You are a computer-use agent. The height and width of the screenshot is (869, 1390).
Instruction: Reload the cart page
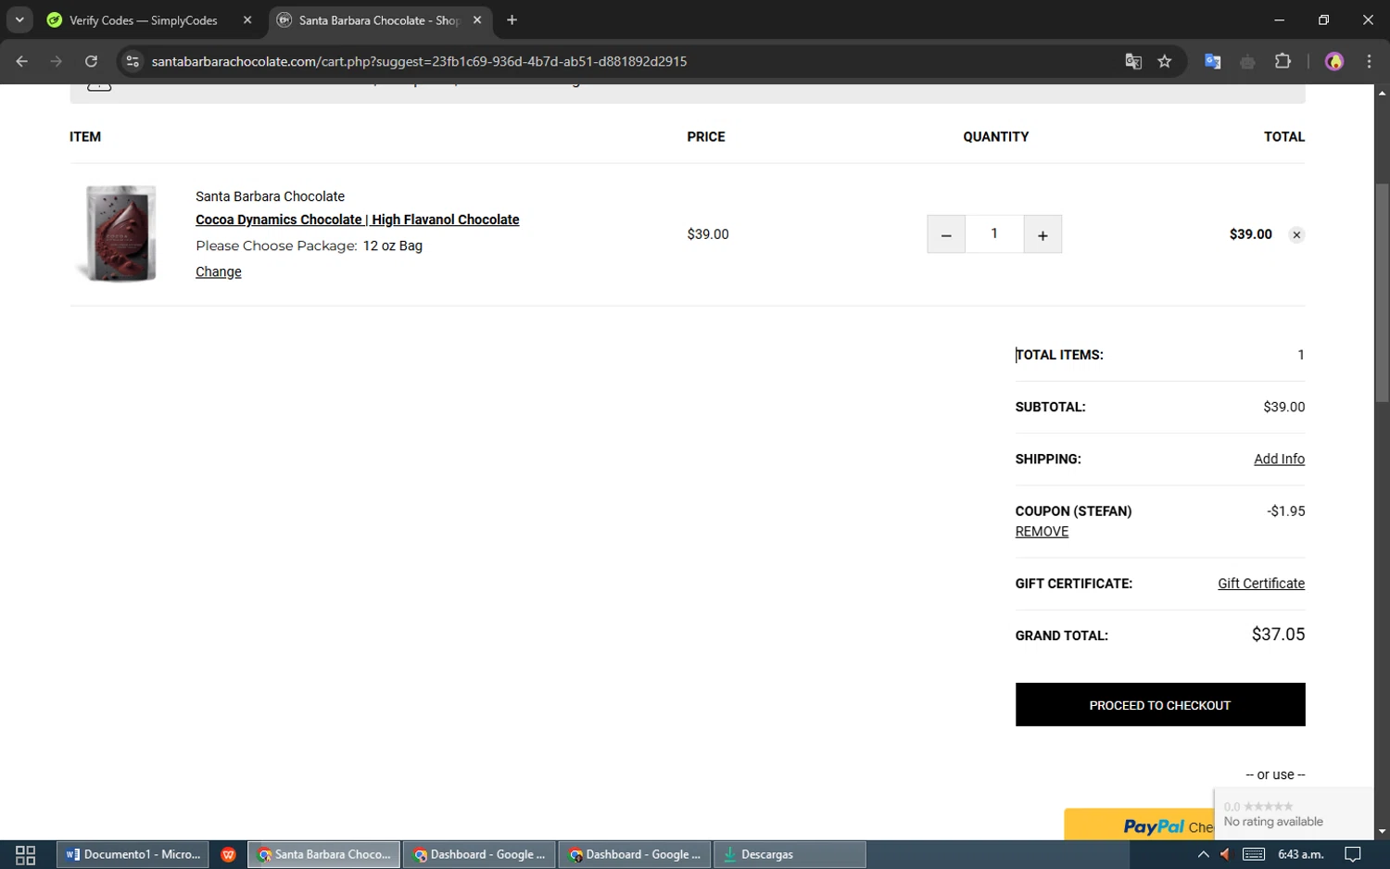click(x=91, y=61)
